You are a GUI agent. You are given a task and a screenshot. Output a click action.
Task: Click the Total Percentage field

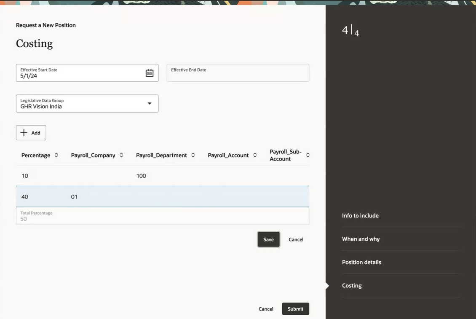(x=163, y=216)
